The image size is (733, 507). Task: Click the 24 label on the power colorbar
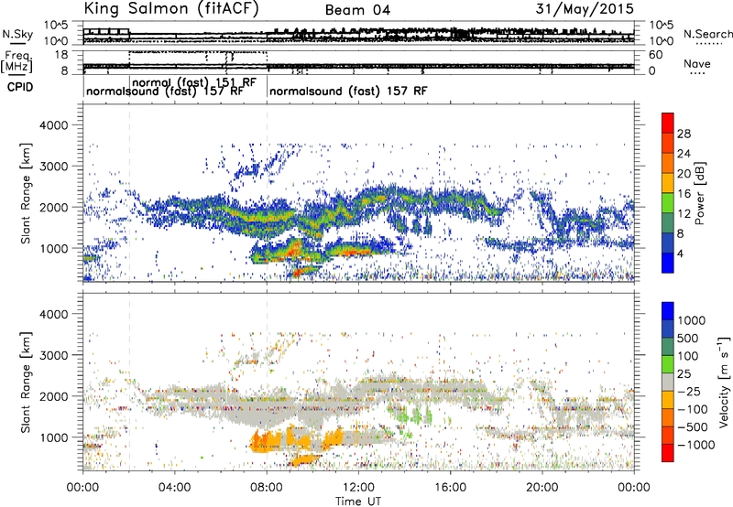point(684,154)
